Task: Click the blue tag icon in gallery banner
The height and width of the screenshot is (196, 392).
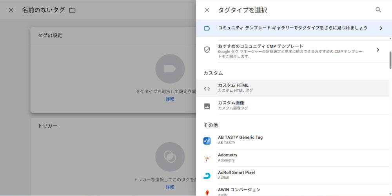Action: coord(207,28)
